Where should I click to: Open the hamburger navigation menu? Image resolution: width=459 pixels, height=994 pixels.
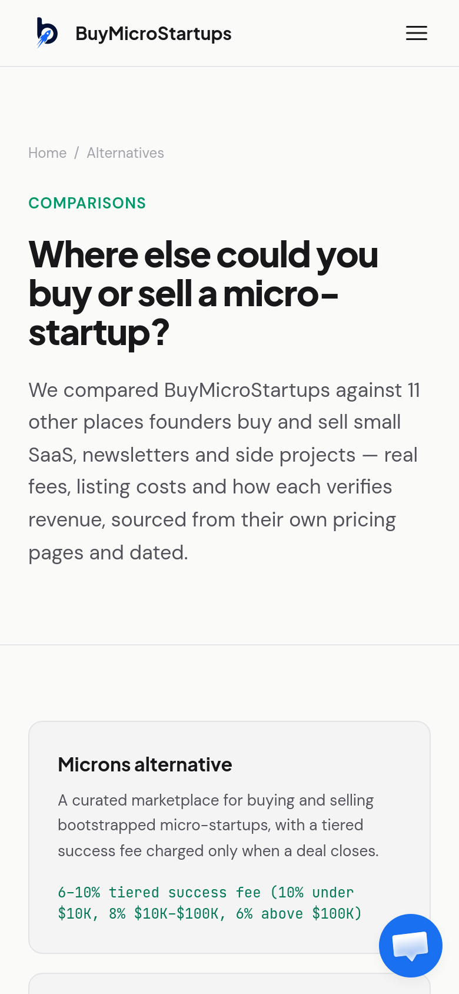click(x=416, y=34)
